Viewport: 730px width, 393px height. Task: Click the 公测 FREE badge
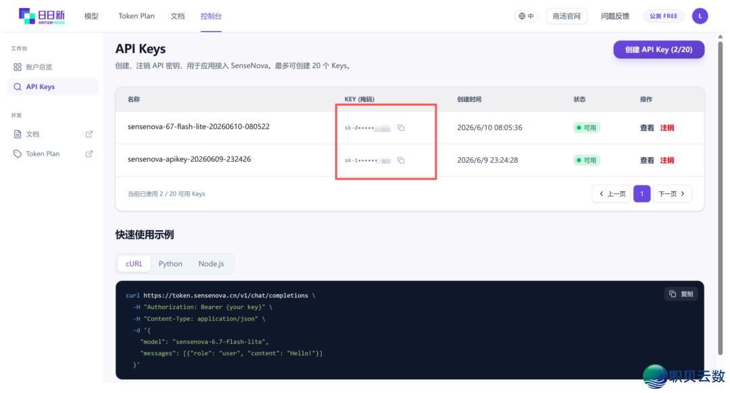click(664, 16)
